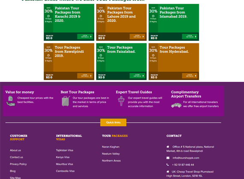Open the Naran Kaghan tour package link
244x179 pixels.
pyautogui.click(x=110, y=147)
